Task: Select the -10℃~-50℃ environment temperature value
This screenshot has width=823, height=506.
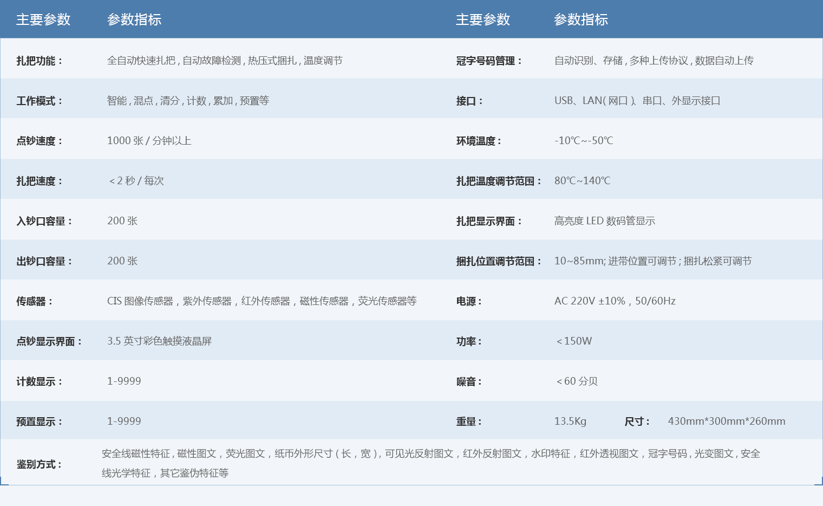Action: pyautogui.click(x=584, y=141)
